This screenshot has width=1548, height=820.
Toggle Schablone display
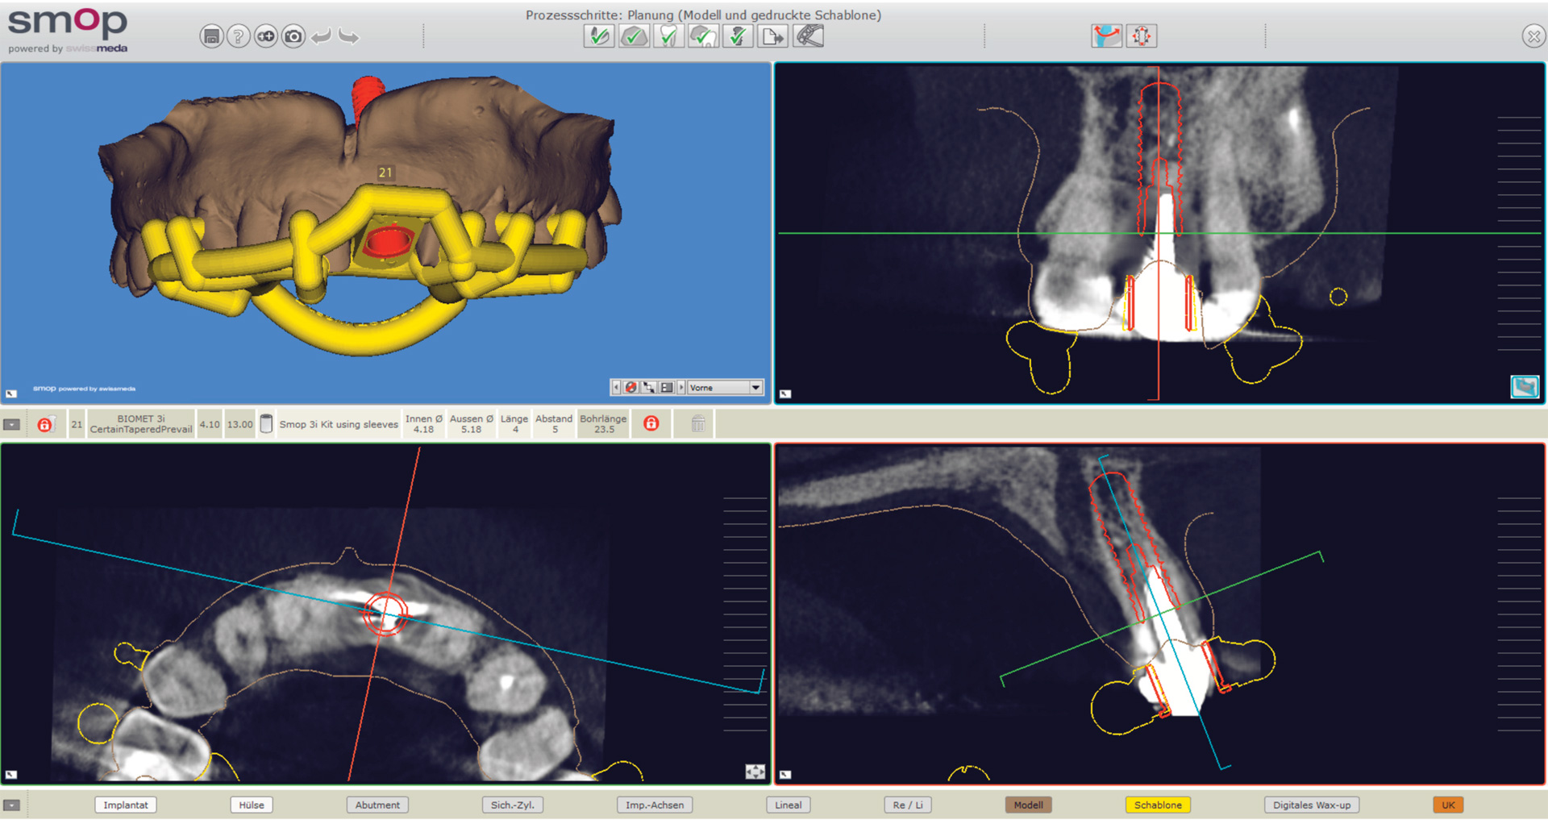[x=1157, y=805]
